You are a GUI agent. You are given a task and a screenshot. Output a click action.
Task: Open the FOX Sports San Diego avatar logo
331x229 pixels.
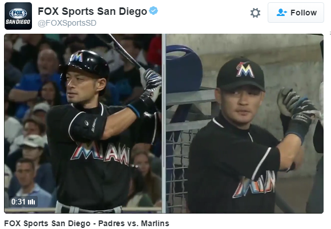click(x=18, y=16)
